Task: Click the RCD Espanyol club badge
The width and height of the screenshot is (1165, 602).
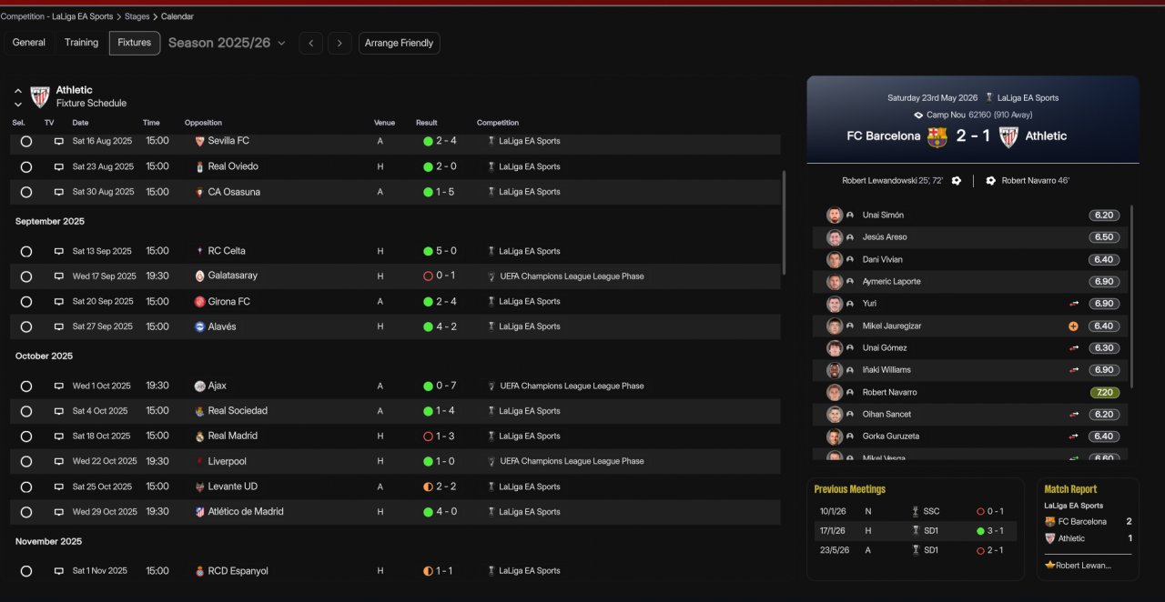Action: point(199,571)
